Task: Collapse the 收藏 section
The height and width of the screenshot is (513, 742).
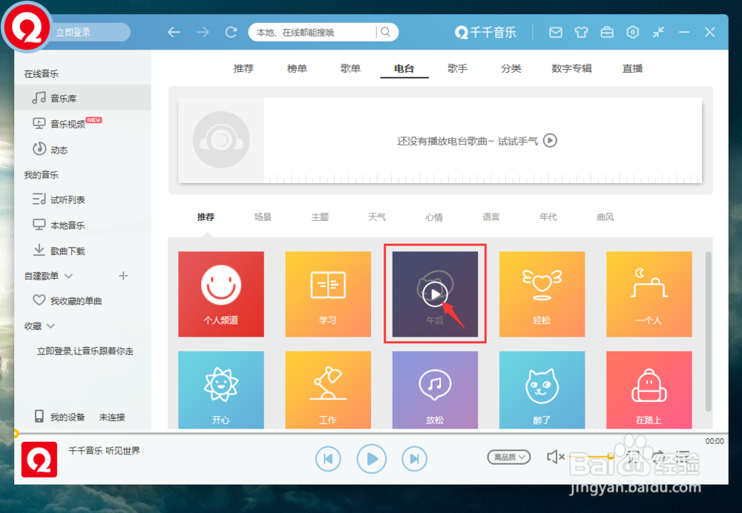Action: pos(52,325)
